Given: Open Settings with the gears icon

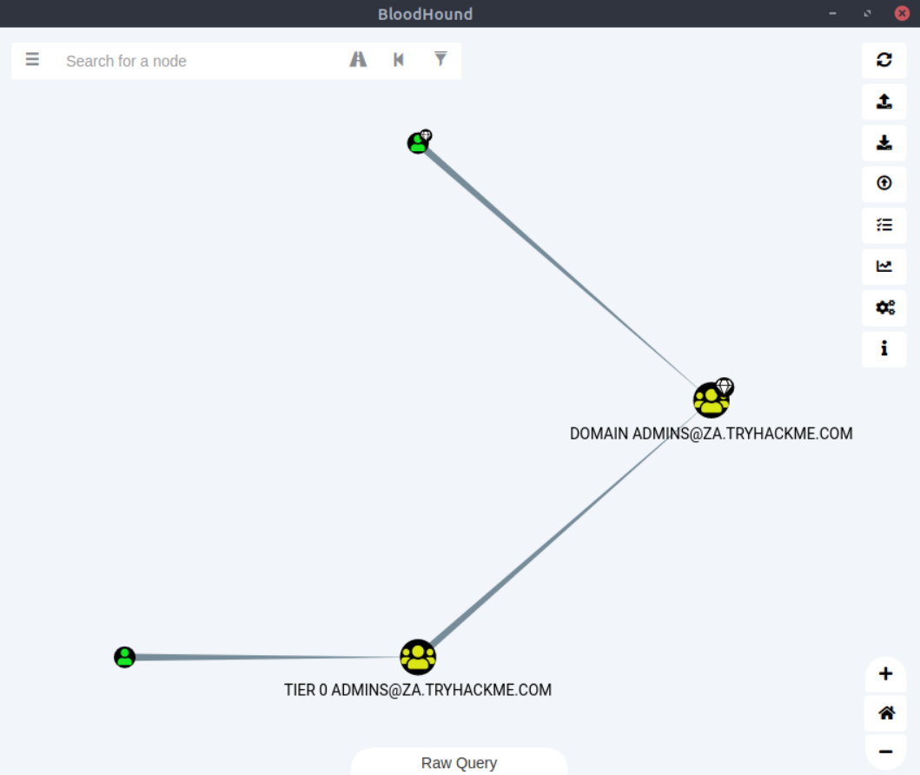Looking at the screenshot, I should 884,308.
